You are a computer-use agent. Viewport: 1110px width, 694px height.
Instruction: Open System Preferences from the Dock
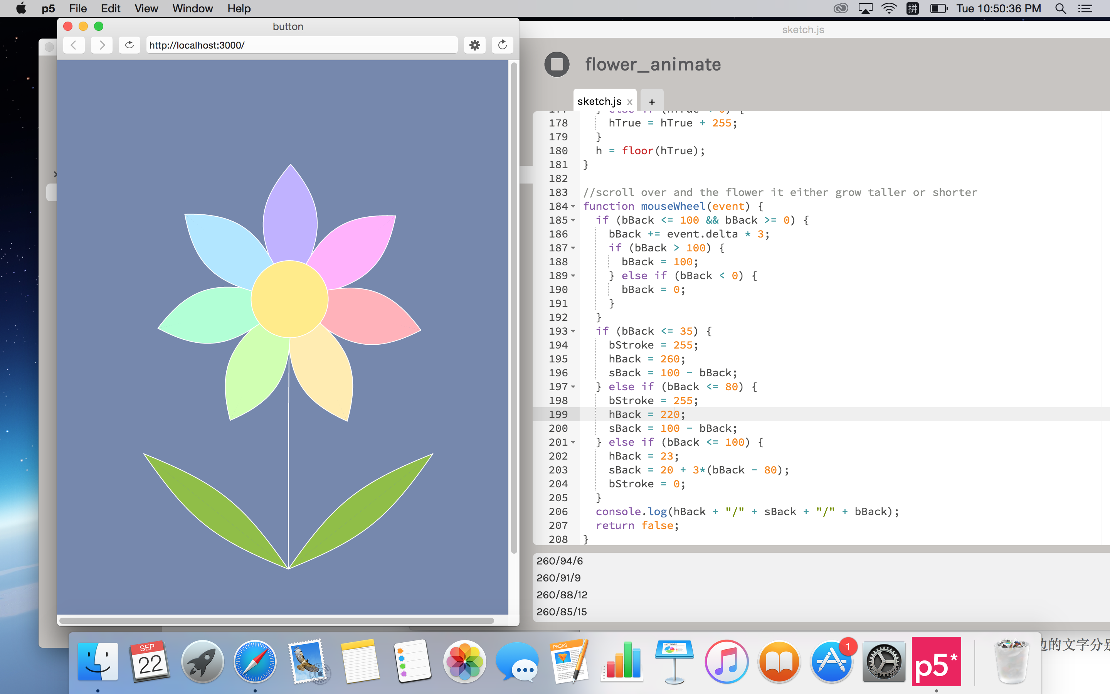[x=884, y=661]
